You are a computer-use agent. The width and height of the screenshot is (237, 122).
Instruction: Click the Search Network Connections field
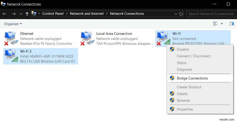click(211, 14)
